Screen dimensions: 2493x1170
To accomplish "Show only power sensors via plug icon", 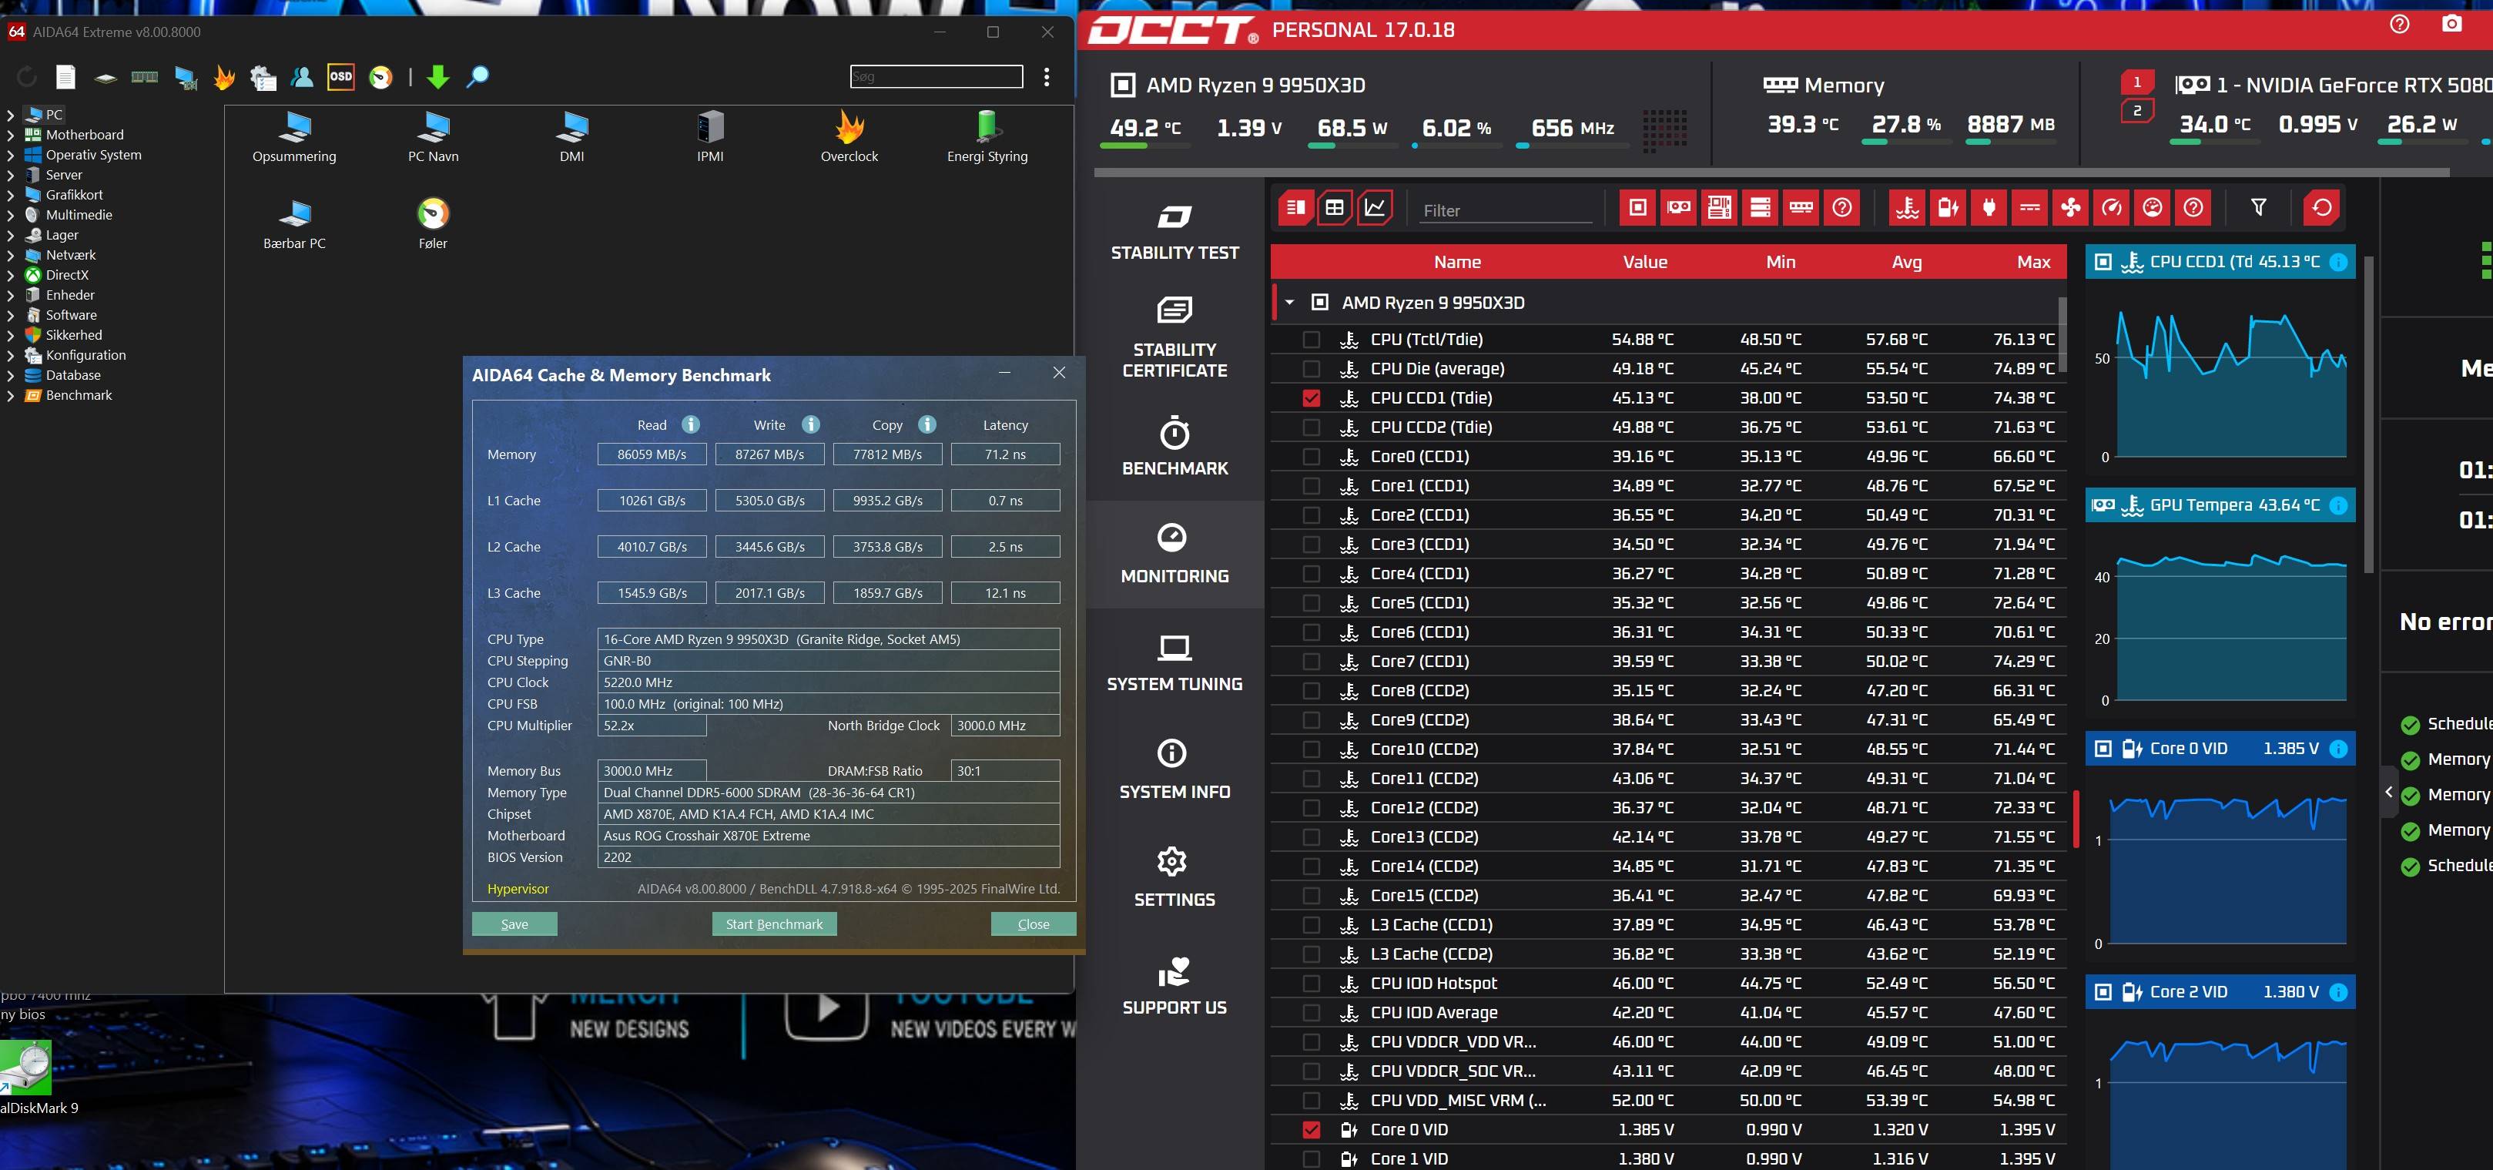I will click(x=1989, y=207).
